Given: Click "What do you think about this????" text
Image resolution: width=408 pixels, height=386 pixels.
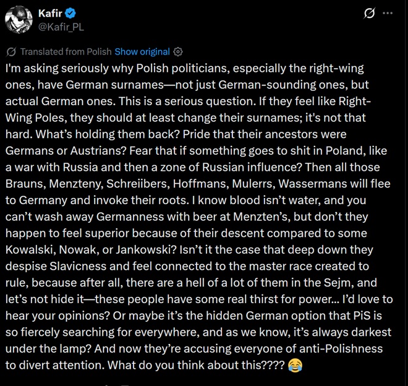Looking at the screenshot, I should pos(196,365).
